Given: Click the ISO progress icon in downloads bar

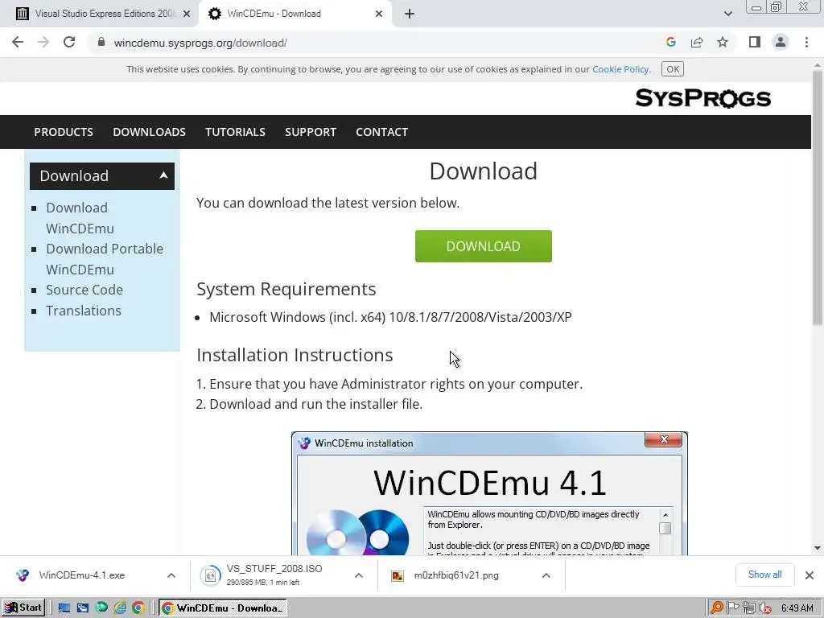Looking at the screenshot, I should pos(211,575).
